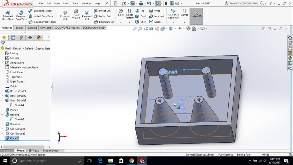Activate the Extruded Cut tool

pyautogui.click(x=65, y=15)
